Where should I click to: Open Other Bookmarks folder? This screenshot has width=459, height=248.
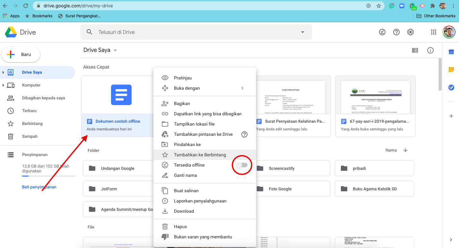[436, 16]
